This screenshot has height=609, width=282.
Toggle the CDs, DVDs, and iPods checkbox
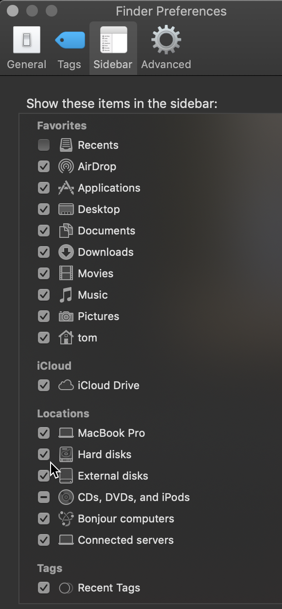(x=43, y=497)
